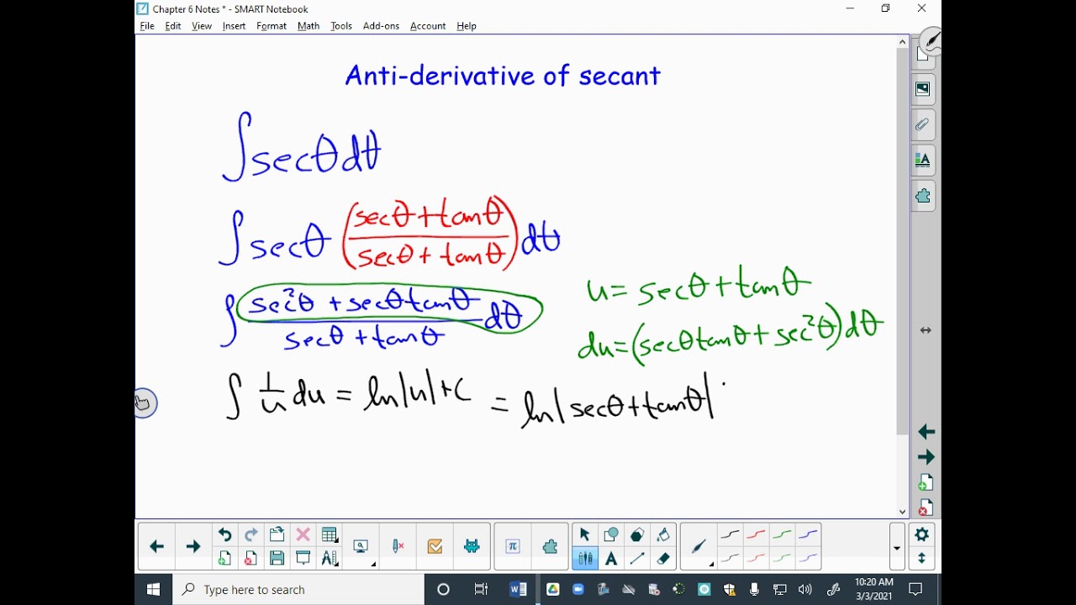Select the Line tool

coord(637,558)
